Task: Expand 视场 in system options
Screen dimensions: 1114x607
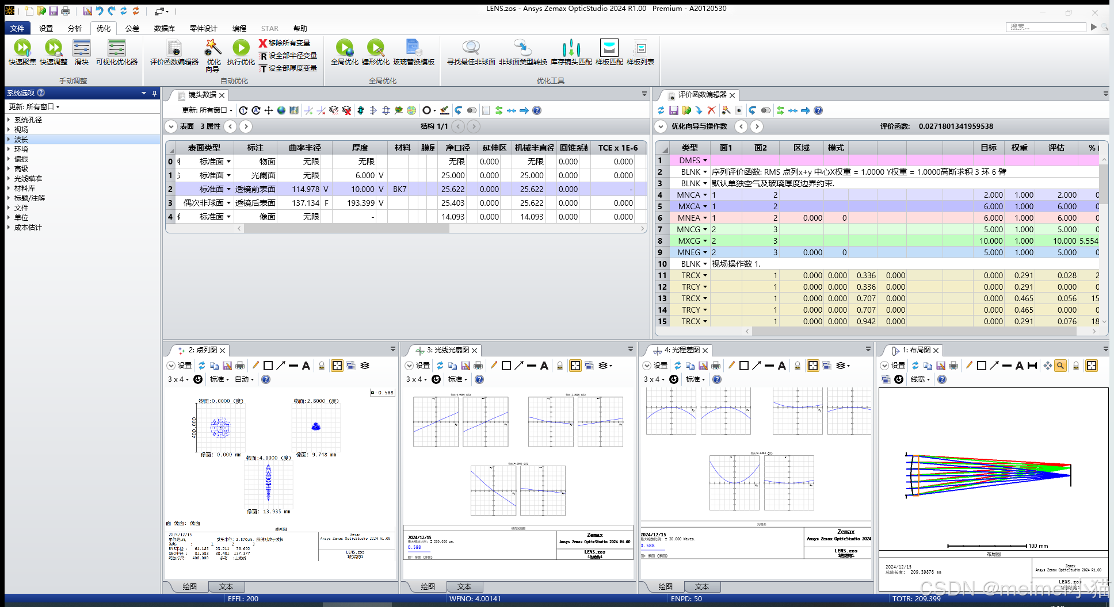Action: click(x=9, y=130)
